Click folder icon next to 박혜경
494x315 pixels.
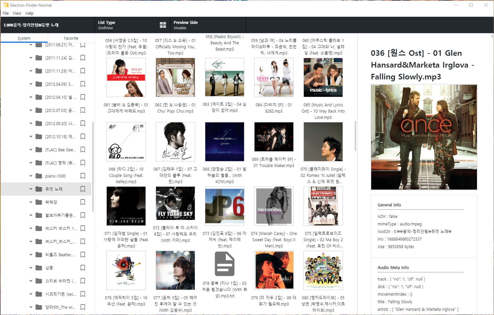click(x=39, y=202)
